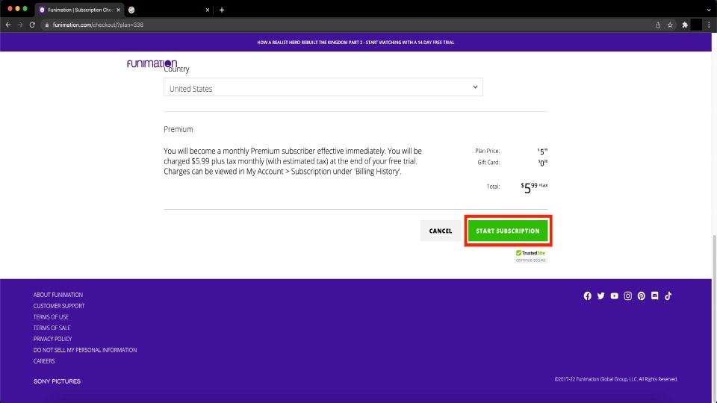Open the About Funimation link
717x403 pixels.
(58, 295)
